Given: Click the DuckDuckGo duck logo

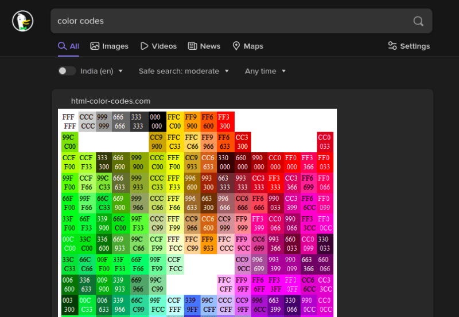Looking at the screenshot, I should [x=22, y=21].
